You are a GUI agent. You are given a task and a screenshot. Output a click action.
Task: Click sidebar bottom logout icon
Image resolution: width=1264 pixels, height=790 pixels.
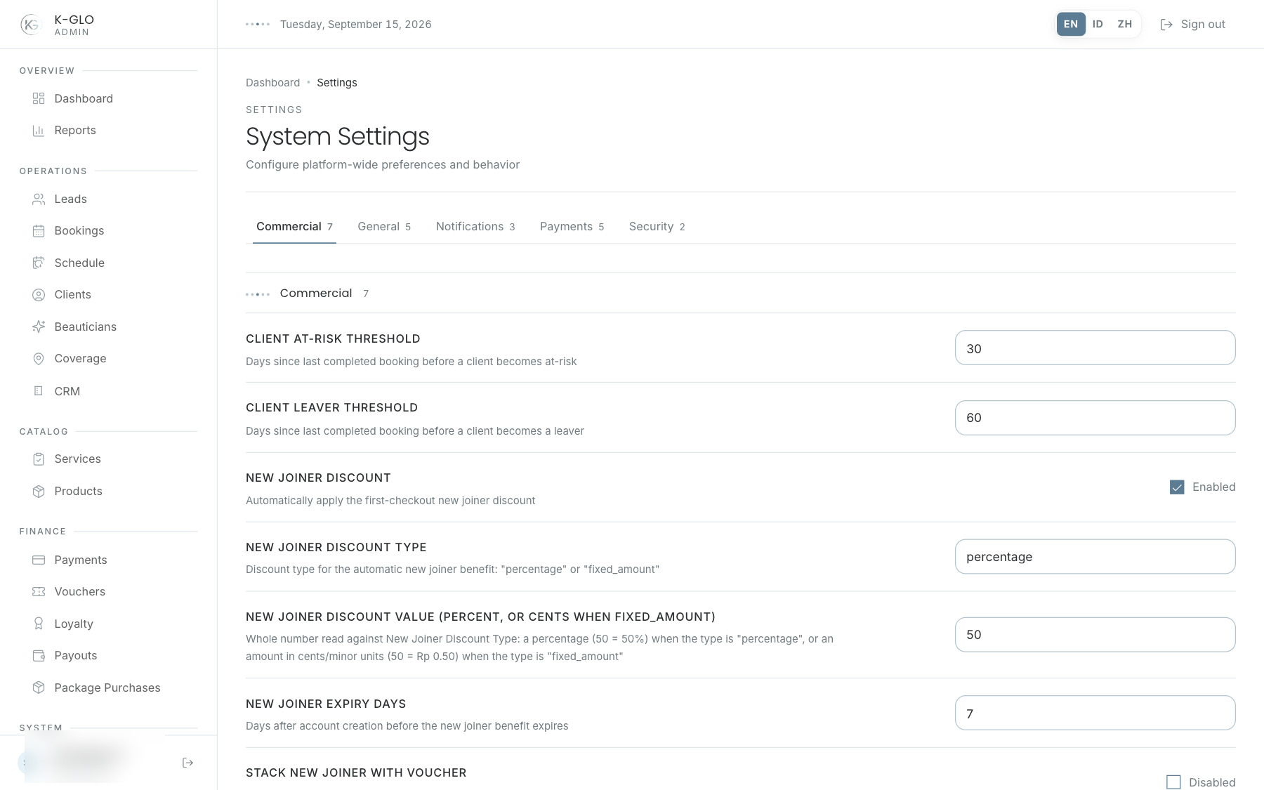click(x=187, y=763)
